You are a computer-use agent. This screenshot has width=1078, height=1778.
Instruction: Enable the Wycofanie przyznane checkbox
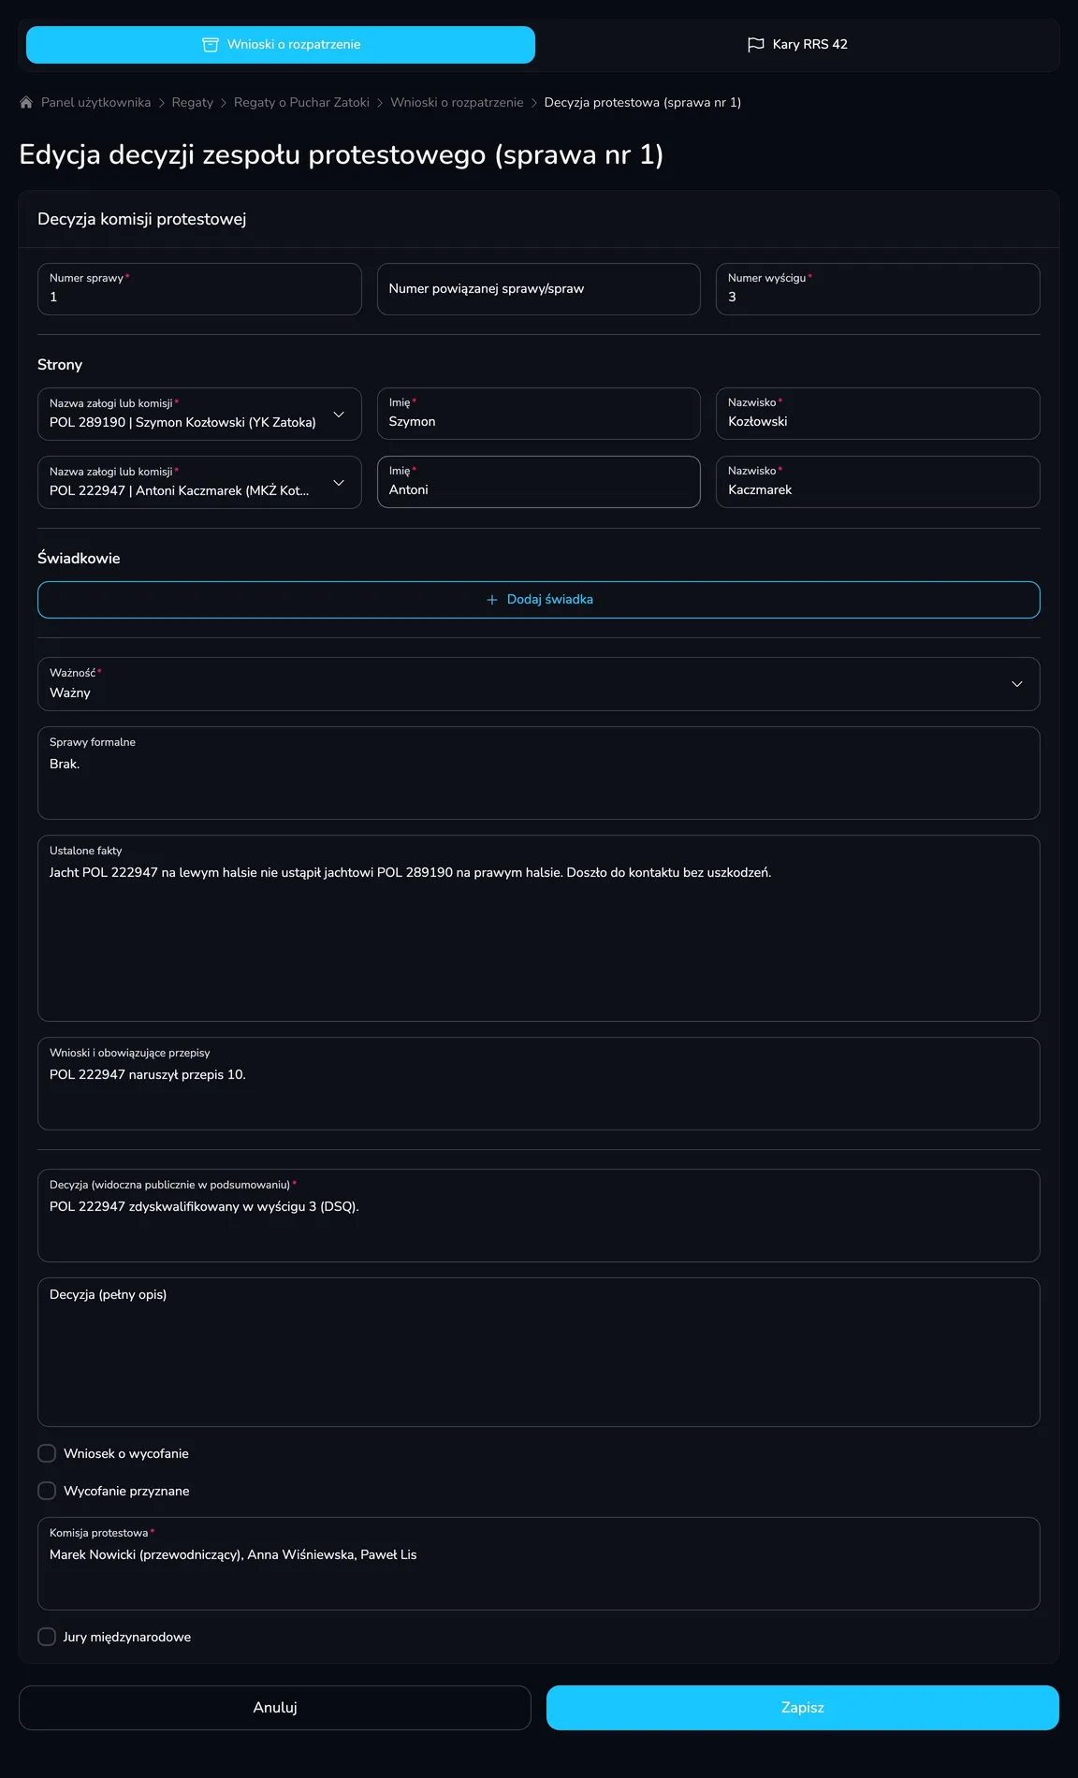[47, 1491]
